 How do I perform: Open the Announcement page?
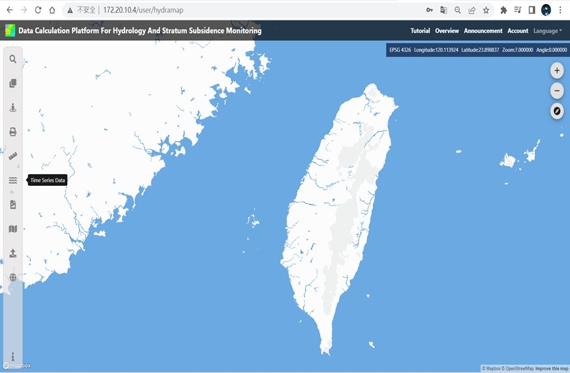483,31
